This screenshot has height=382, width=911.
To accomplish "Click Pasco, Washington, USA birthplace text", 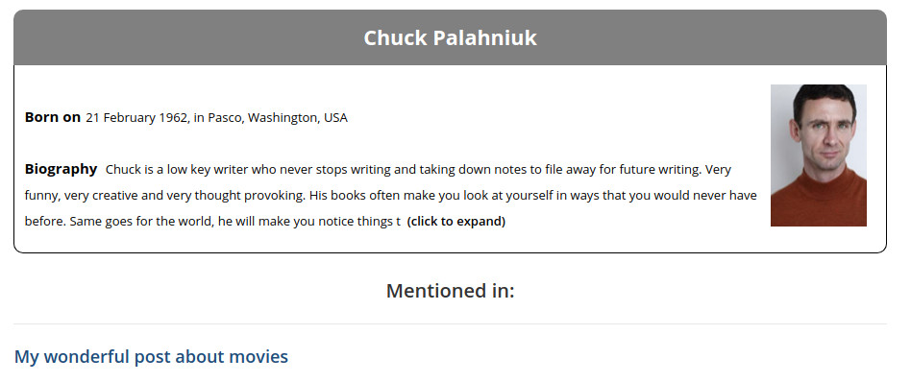I will point(278,118).
